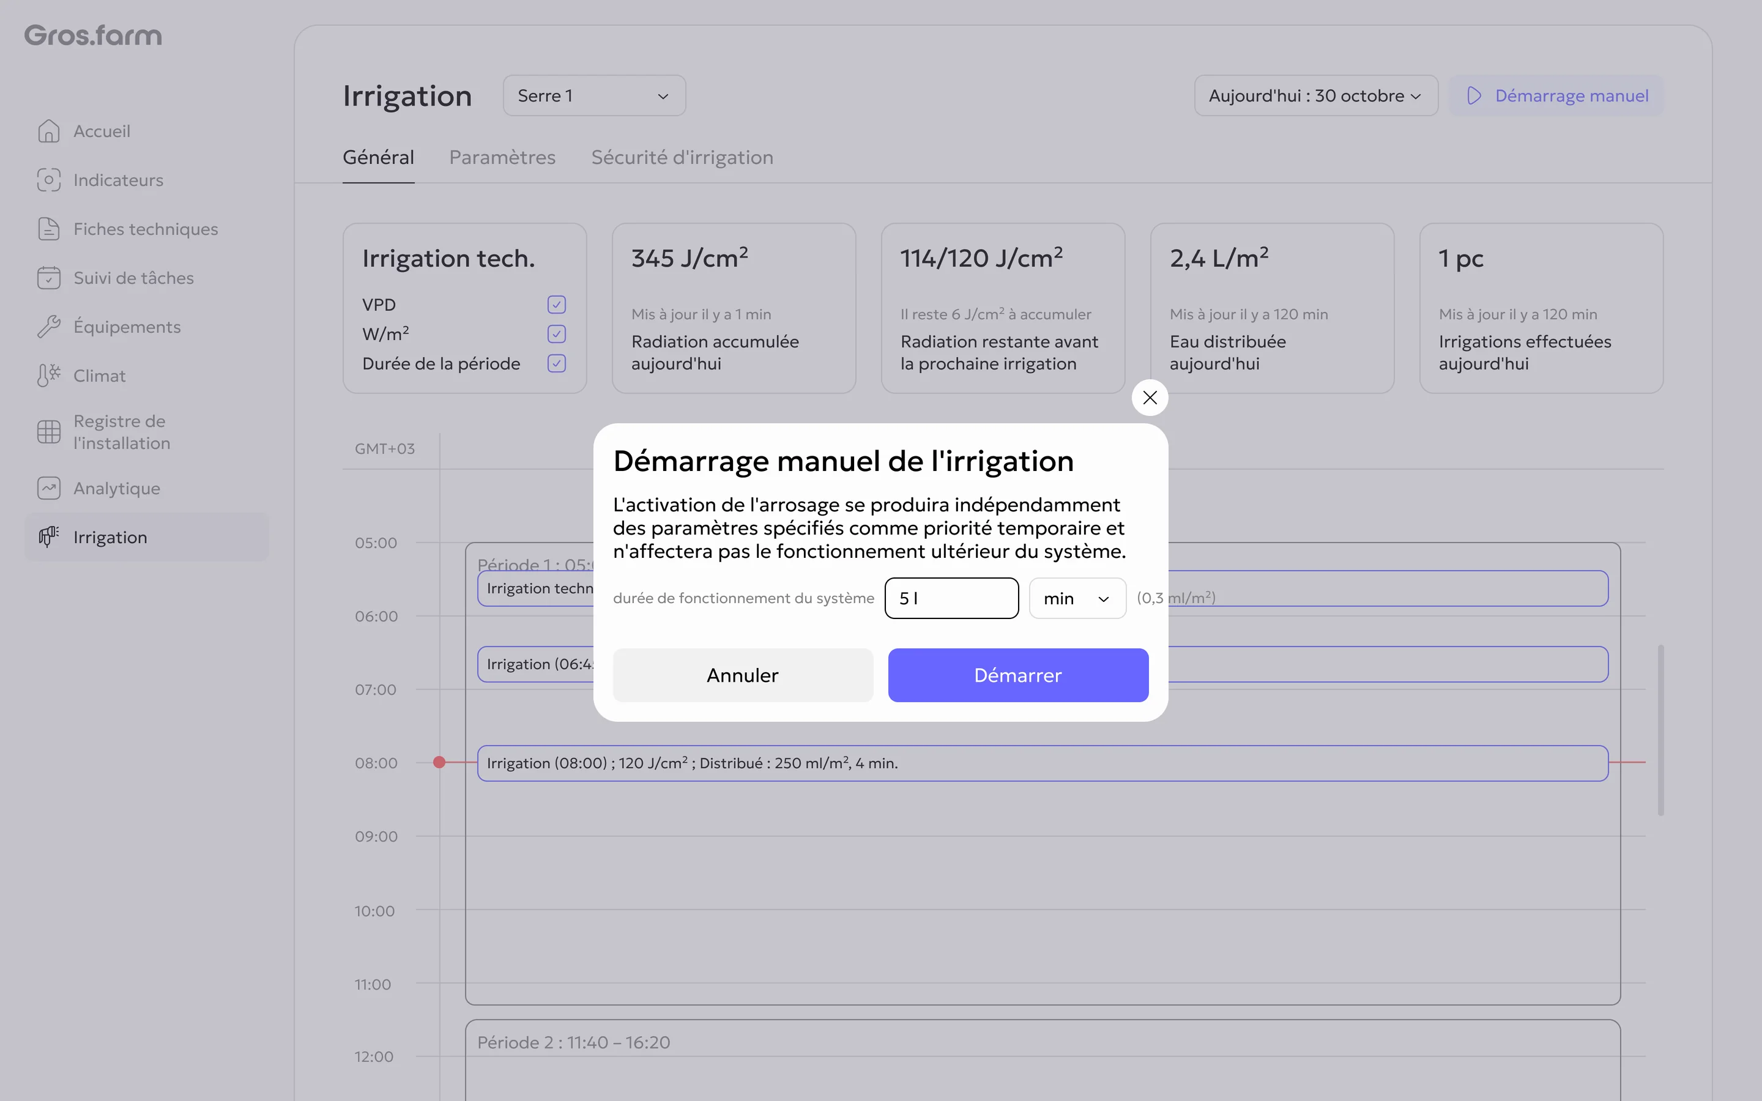Open Analytique in the sidebar
The image size is (1762, 1101).
point(146,488)
